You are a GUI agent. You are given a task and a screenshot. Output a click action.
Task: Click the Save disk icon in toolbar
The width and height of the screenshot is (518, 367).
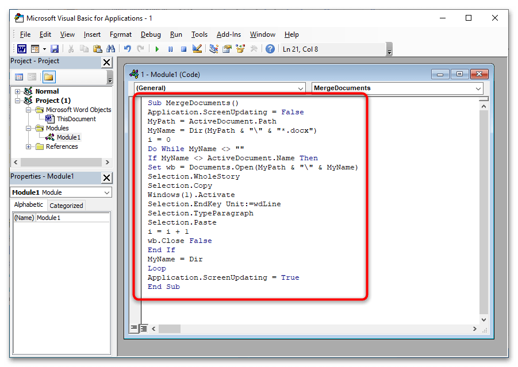point(55,49)
